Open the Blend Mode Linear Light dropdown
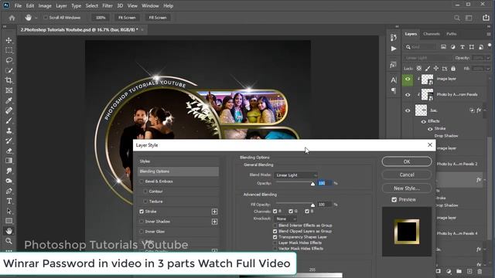Image resolution: width=495 pixels, height=278 pixels. (x=295, y=175)
